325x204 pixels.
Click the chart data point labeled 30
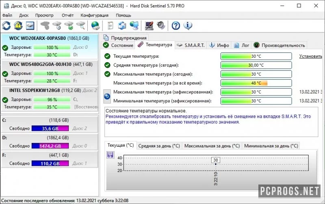[x=216, y=164]
